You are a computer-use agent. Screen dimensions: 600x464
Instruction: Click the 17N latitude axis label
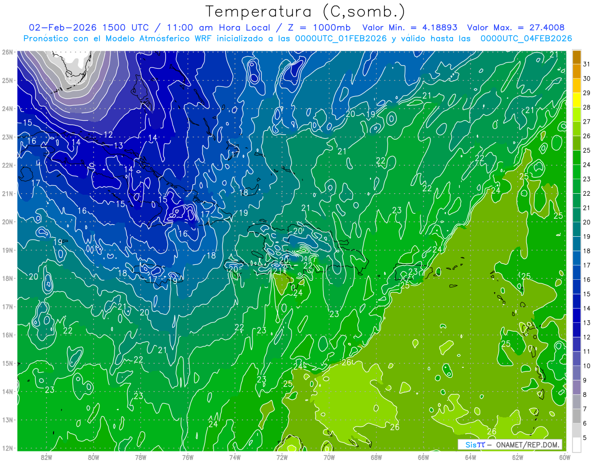7,307
